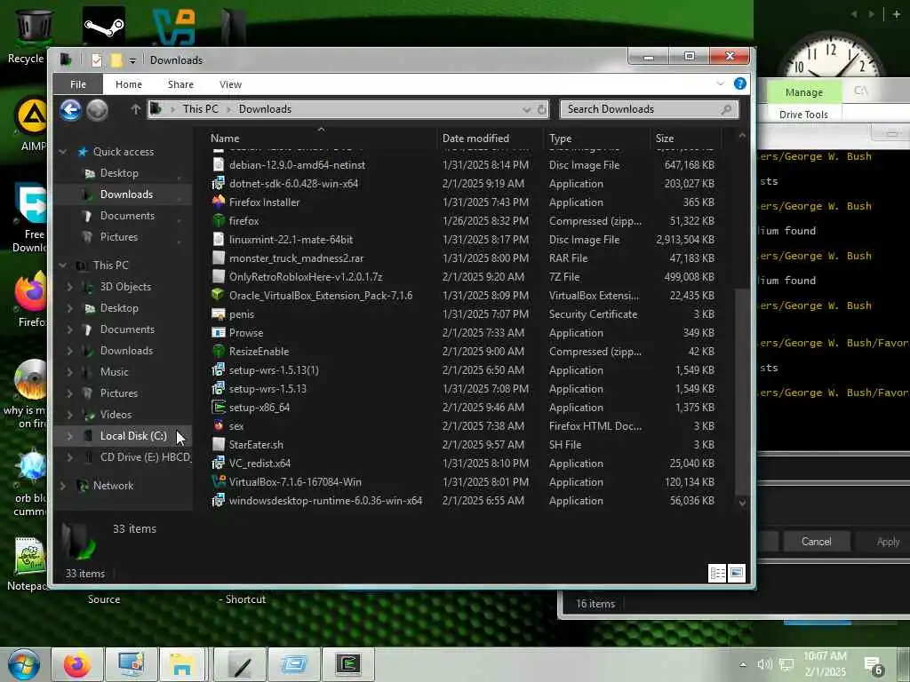This screenshot has width=910, height=682.
Task: Select the OnlyRetroRobloxHere-v1.2.0.1.7z file
Action: coord(306,277)
